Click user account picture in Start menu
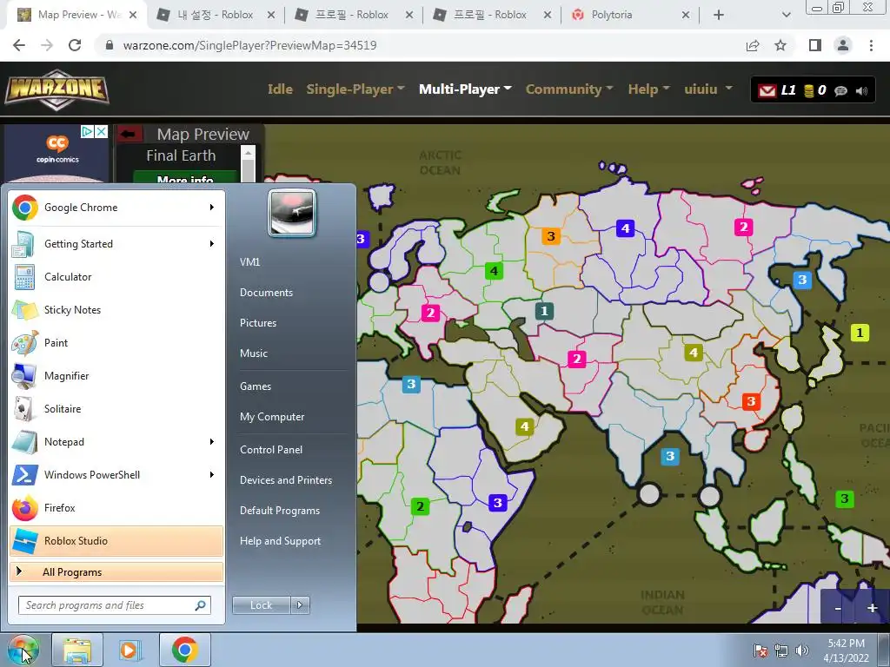The image size is (890, 667). [292, 214]
